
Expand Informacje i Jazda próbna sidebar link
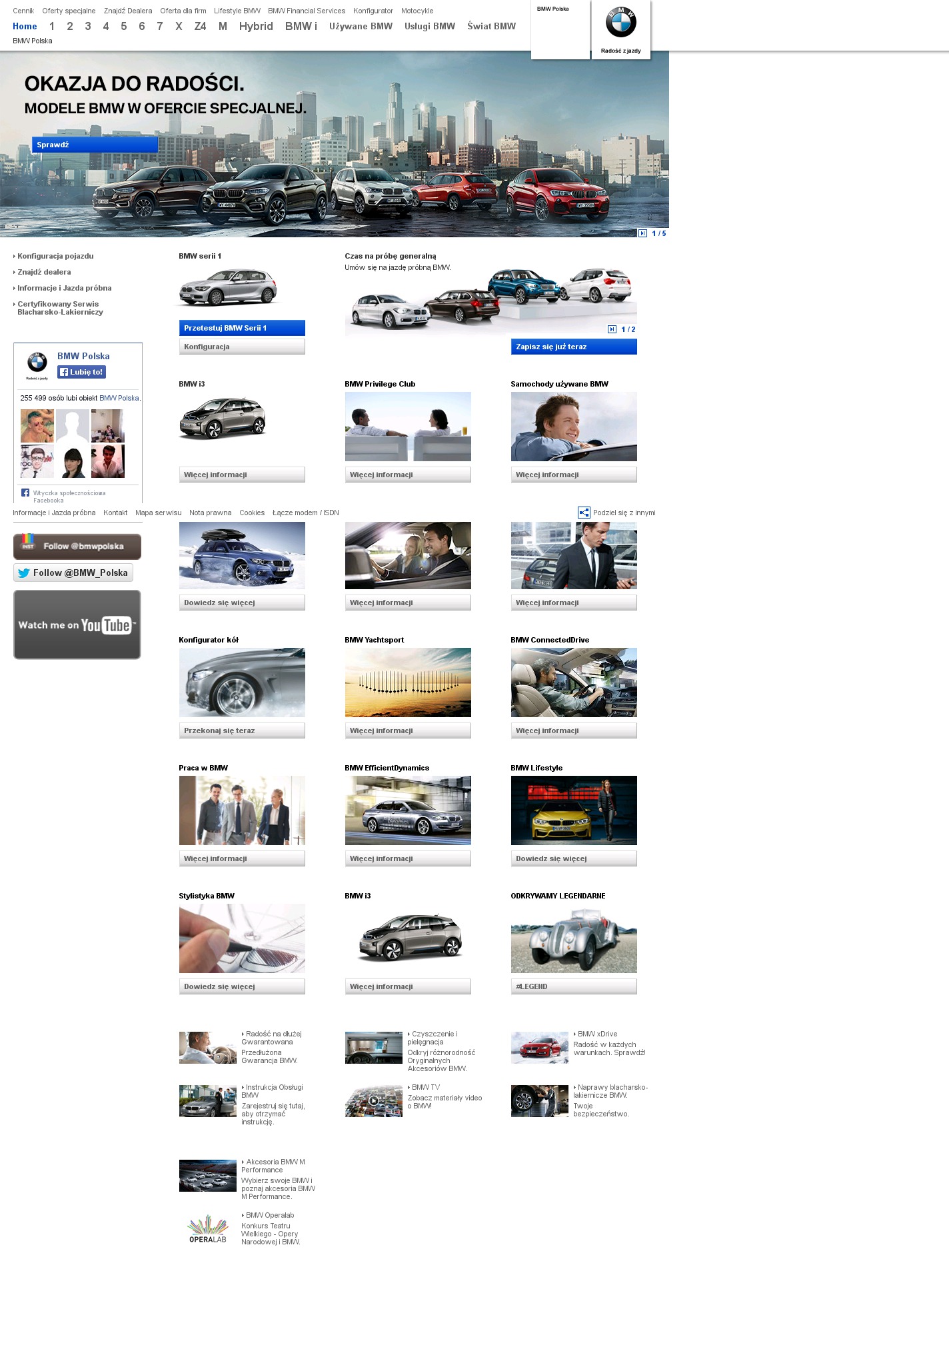[x=64, y=288]
